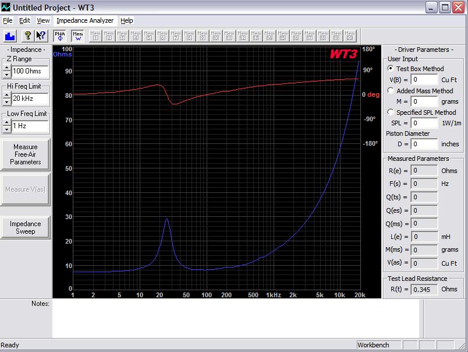Screen dimensions: 468x352
Task: Select the Mem 11 memory icon
Action: point(229,36)
